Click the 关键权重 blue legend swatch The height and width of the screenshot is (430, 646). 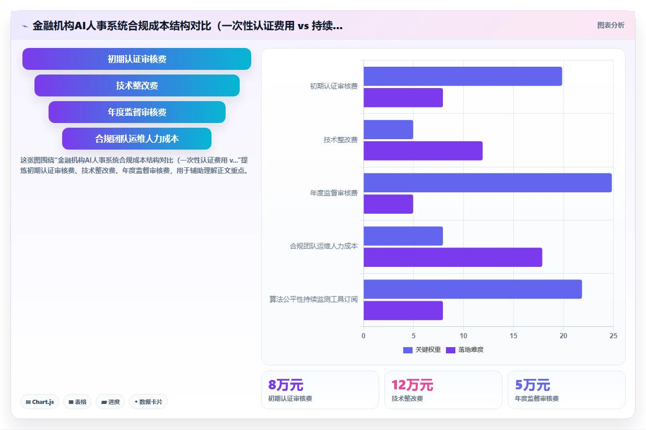pyautogui.click(x=408, y=350)
